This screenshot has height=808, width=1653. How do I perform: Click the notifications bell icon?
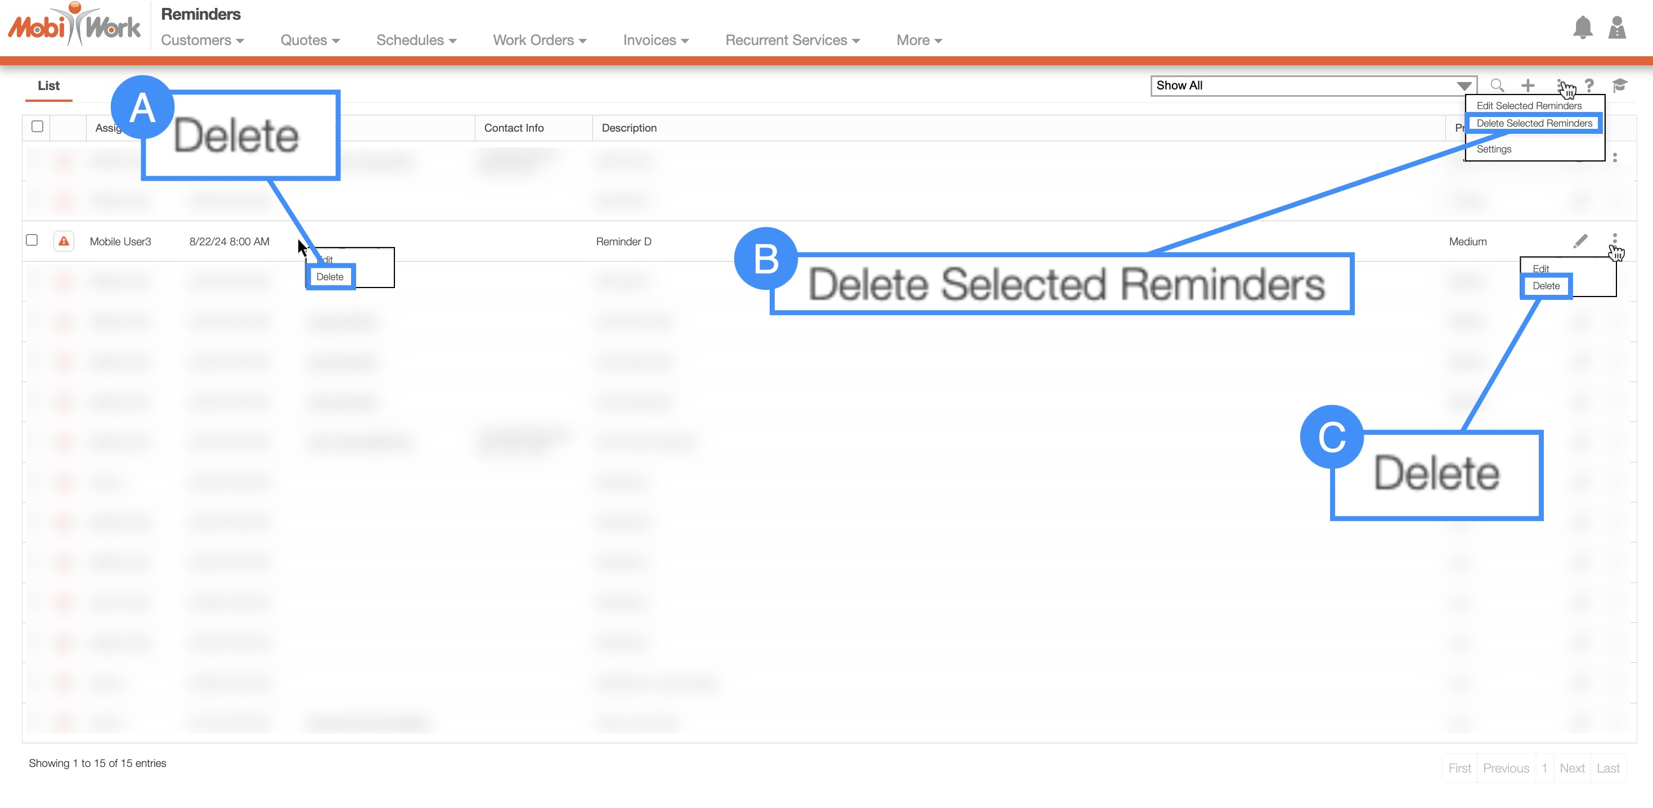(x=1583, y=27)
